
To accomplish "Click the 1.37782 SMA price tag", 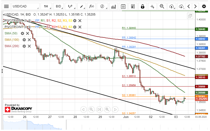I will click(x=201, y=57).
